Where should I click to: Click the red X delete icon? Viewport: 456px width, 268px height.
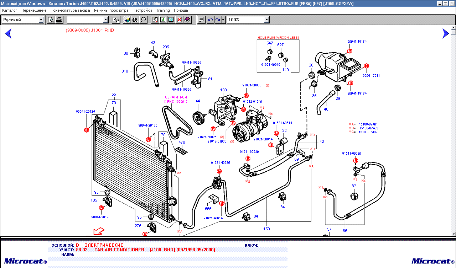pyautogui.click(x=179, y=20)
